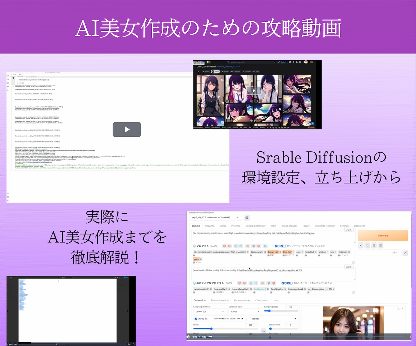This screenshot has width=416, height=346.
Task: Click the volume icon in the video player
Action: tap(188, 337)
